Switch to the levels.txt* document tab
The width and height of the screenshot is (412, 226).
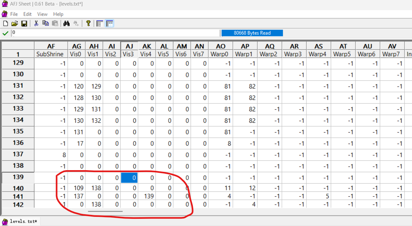[20, 221]
